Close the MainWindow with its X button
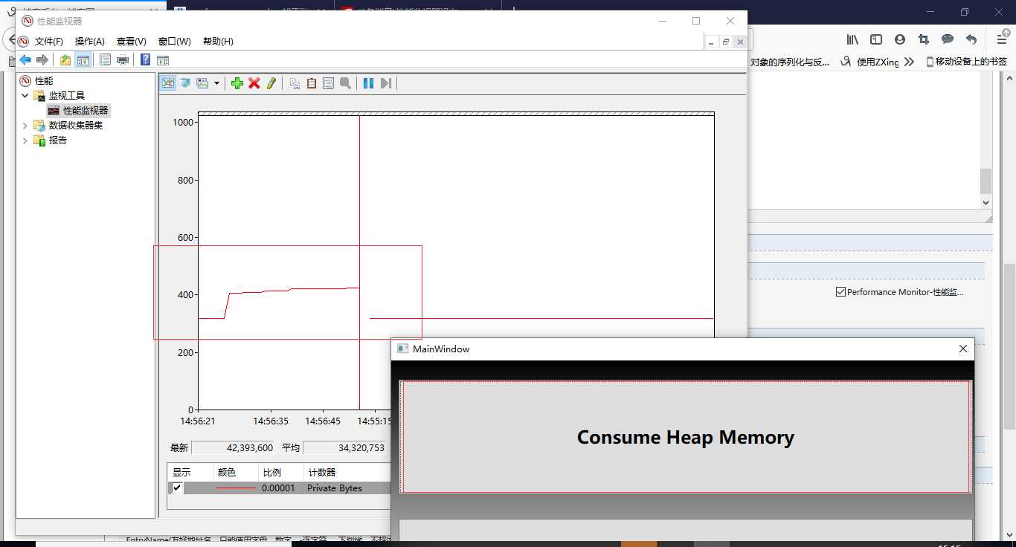Screen dimensions: 1016x547 [x=963, y=349]
